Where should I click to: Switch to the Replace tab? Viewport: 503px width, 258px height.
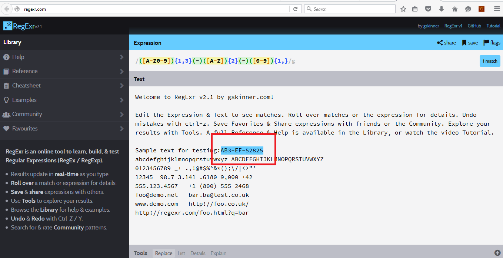(163, 253)
